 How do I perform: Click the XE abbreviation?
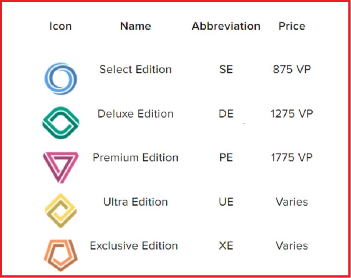click(x=226, y=246)
